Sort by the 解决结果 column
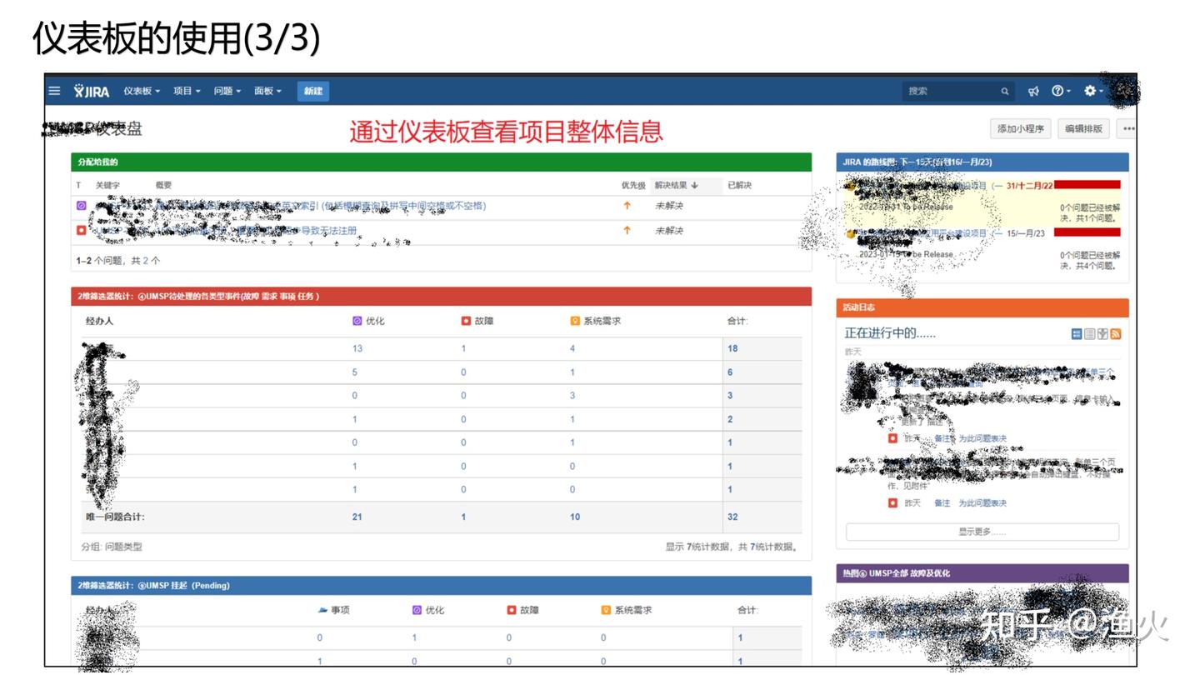 pyautogui.click(x=676, y=185)
